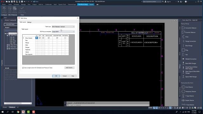Select the T-Type Strainer tool
This screenshot has height=114, width=203.
click(188, 96)
